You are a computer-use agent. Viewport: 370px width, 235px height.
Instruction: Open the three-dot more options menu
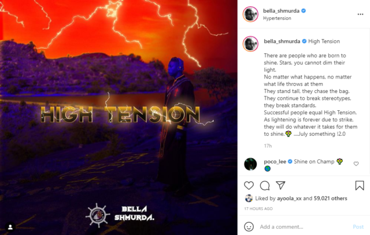(360, 14)
